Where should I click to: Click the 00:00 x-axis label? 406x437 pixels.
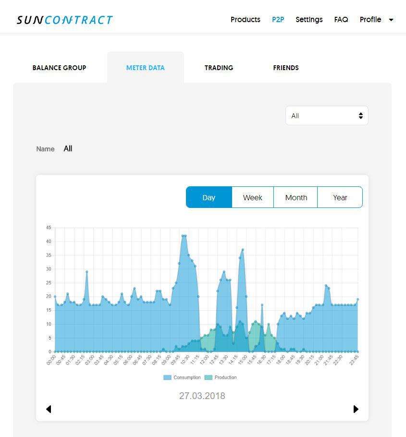51,360
